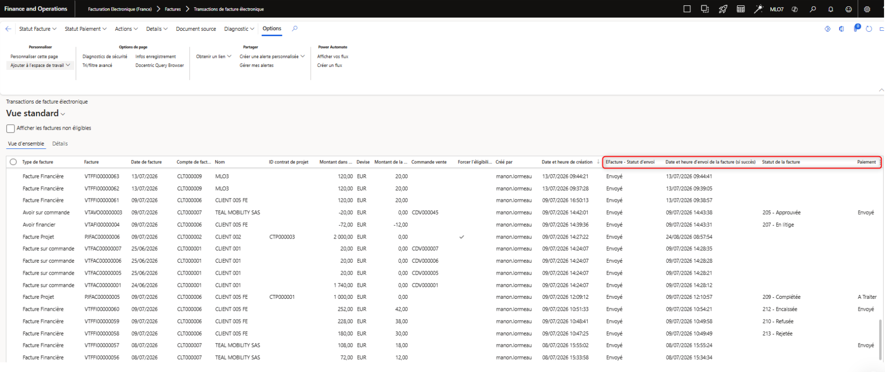Viewport: 885px width, 372px height.
Task: Refresh the page with the circular arrow
Action: point(869,29)
